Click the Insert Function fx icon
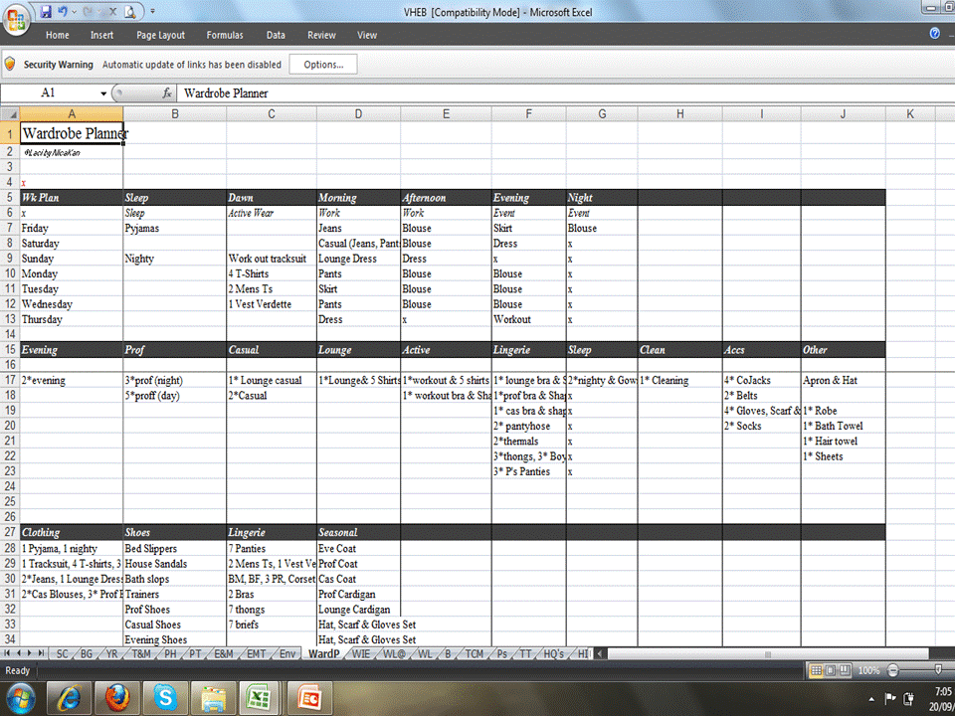This screenshot has height=716, width=955. point(166,93)
